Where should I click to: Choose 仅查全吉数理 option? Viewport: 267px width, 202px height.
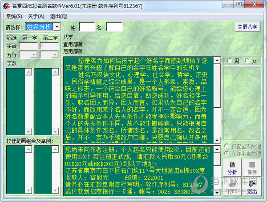coord(227,146)
